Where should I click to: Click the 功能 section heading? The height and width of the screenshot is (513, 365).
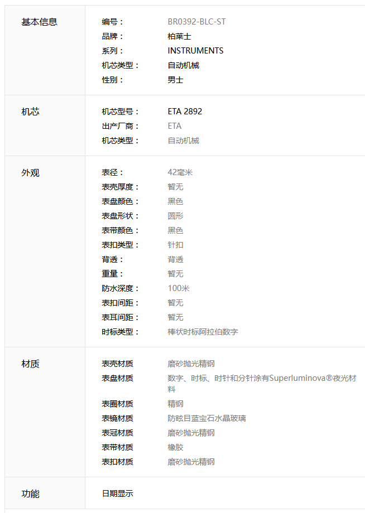pyautogui.click(x=30, y=493)
